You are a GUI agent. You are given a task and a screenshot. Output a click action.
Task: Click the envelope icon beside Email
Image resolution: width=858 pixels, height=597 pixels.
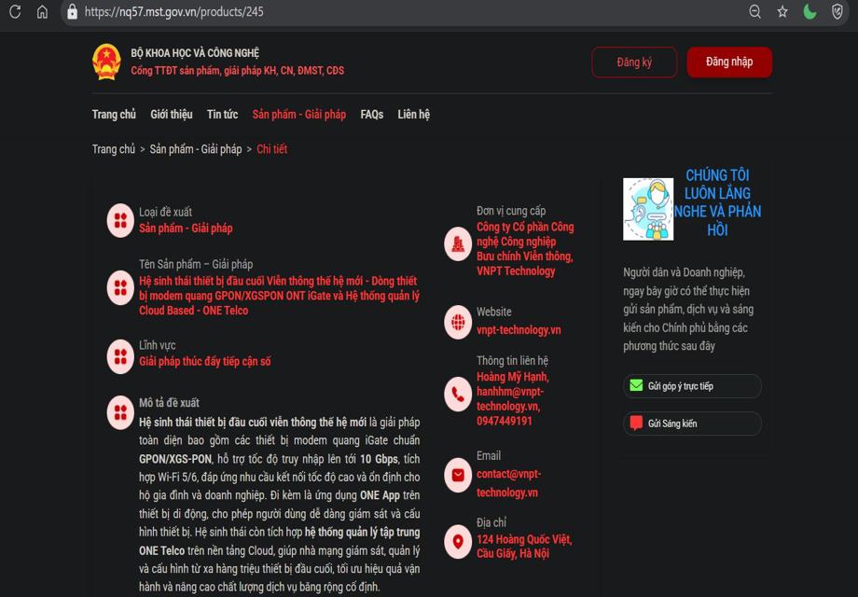[x=458, y=476]
